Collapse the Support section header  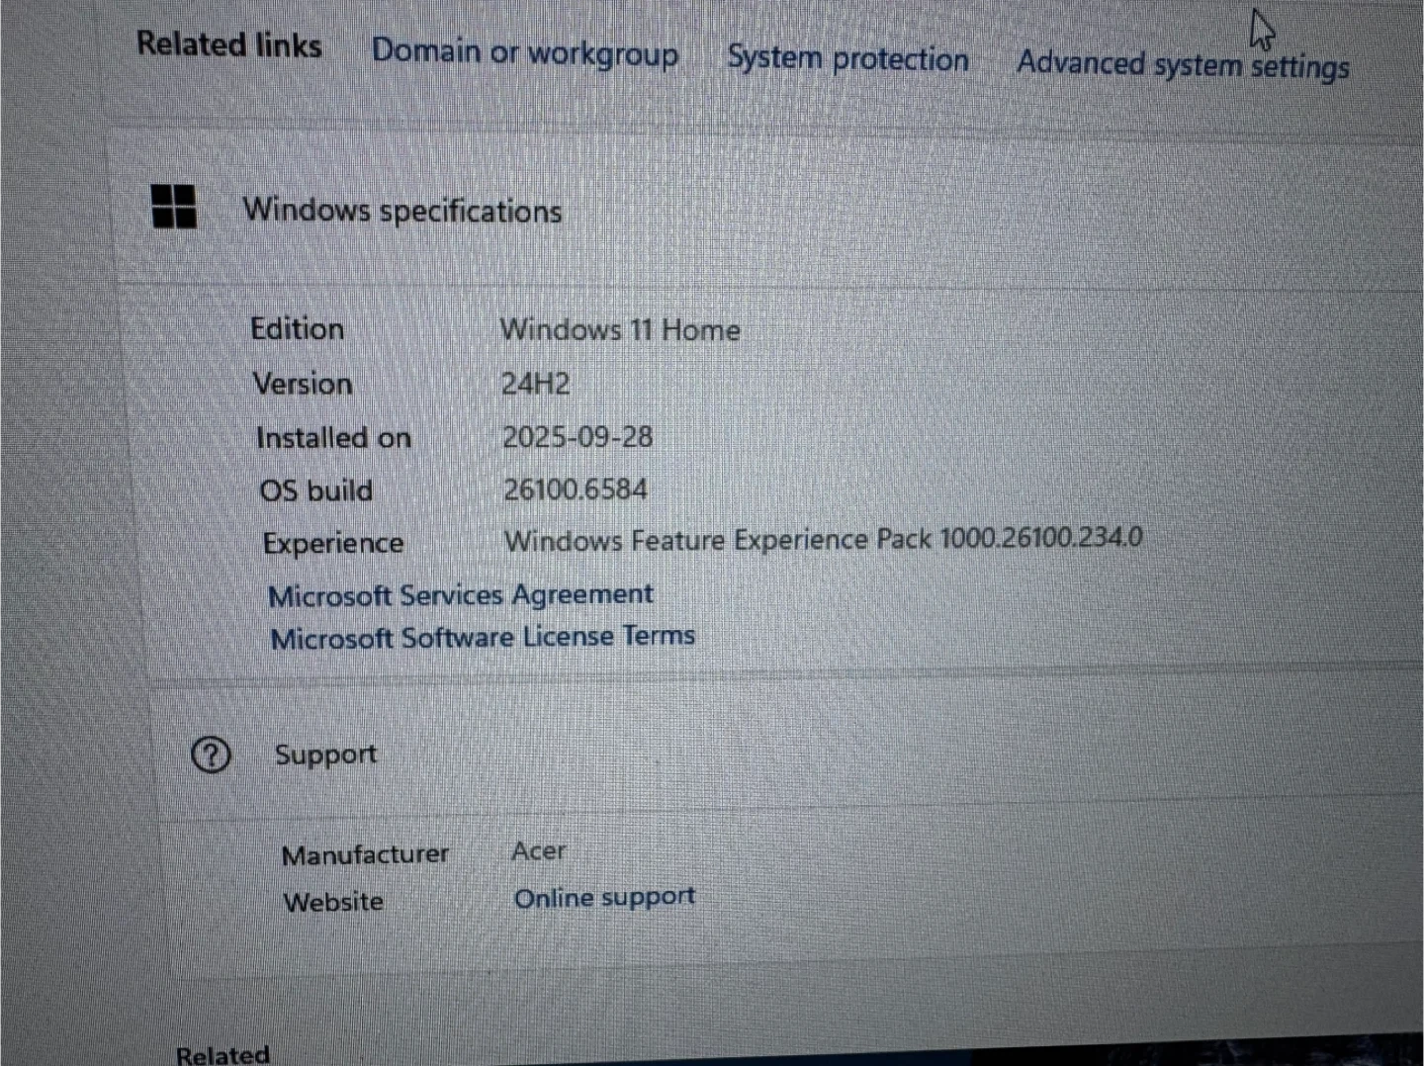pos(325,755)
